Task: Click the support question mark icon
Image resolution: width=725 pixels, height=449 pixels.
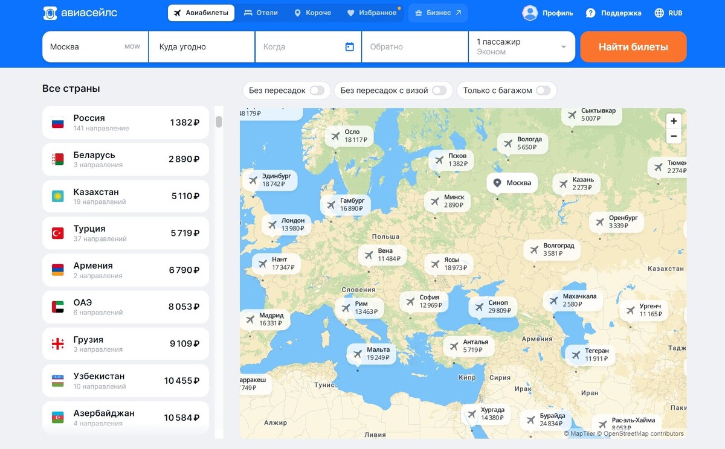Action: tap(590, 13)
